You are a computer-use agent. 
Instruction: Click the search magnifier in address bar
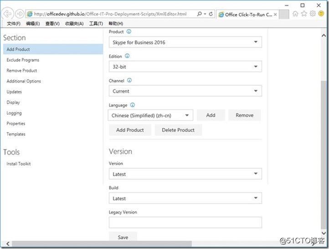coord(199,14)
